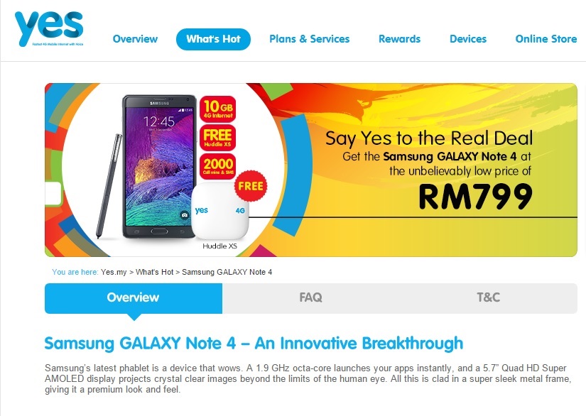Open Plans & Services menu
The height and width of the screenshot is (416, 586).
pos(310,39)
